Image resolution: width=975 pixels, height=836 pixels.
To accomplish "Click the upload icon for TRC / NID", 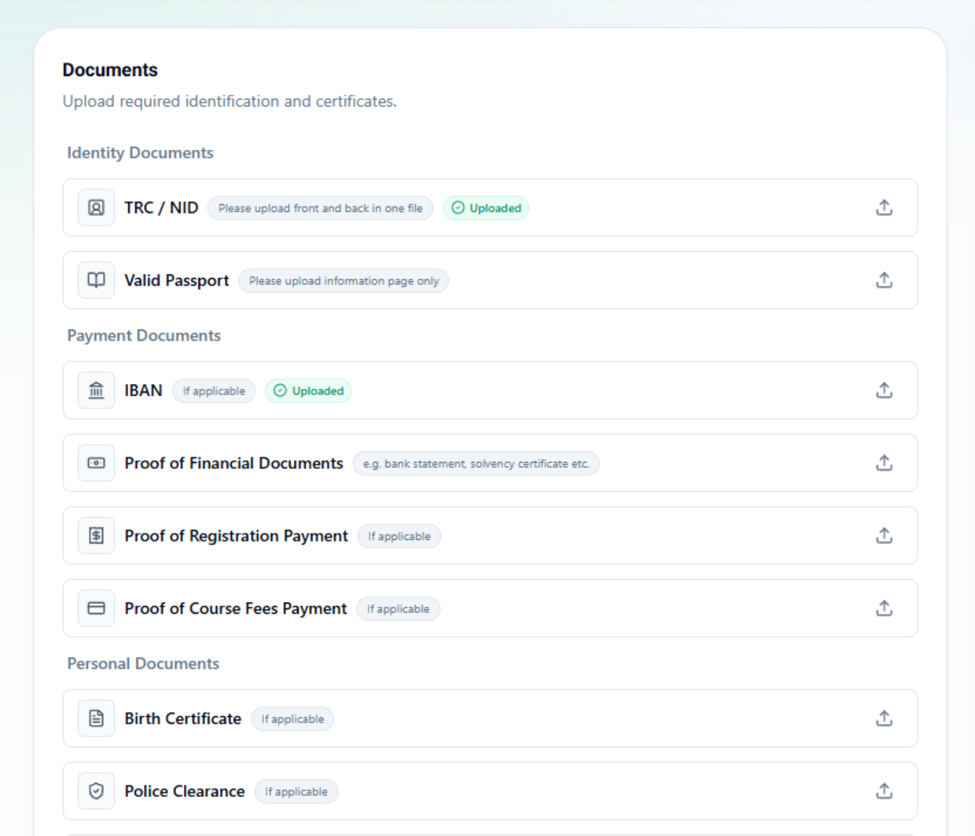I will point(884,208).
